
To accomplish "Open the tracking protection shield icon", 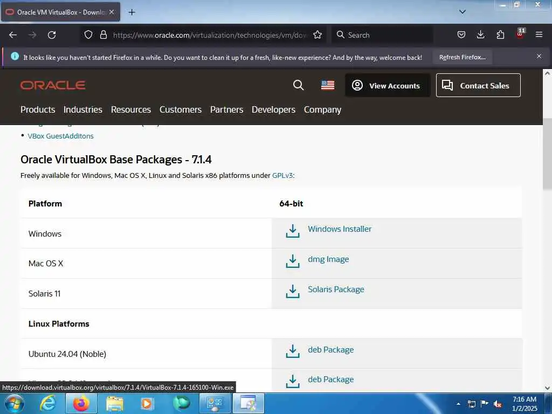I will 88,34.
